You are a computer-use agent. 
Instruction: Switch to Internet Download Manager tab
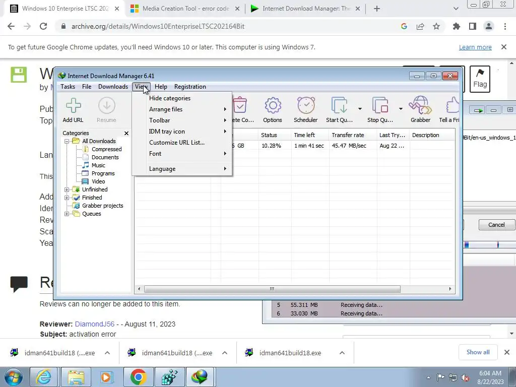306,9
